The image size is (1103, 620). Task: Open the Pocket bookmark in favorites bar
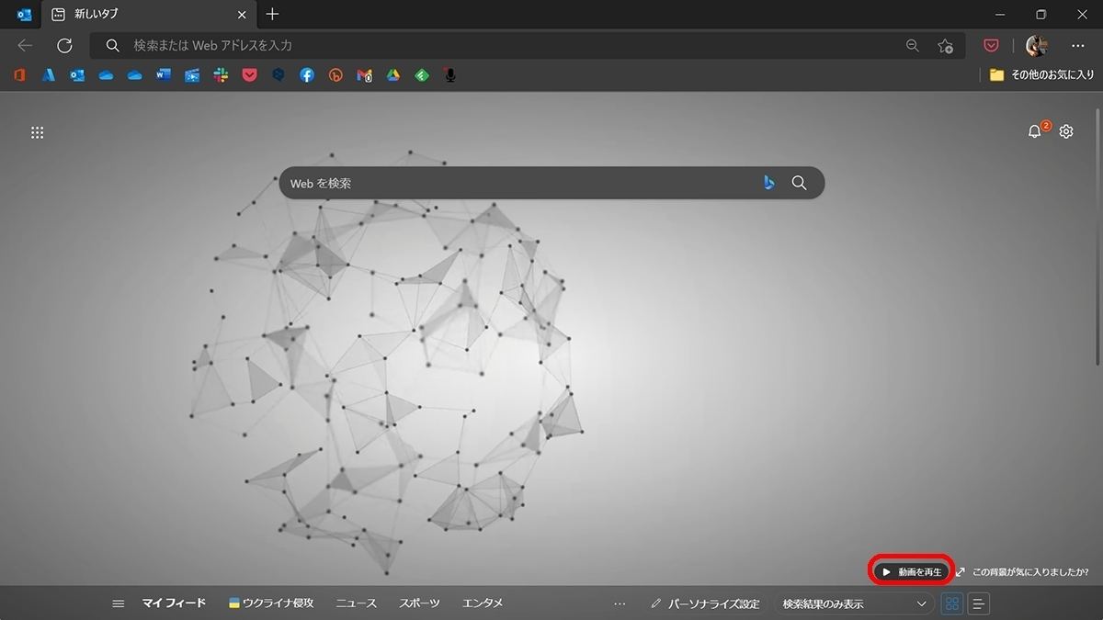click(249, 75)
